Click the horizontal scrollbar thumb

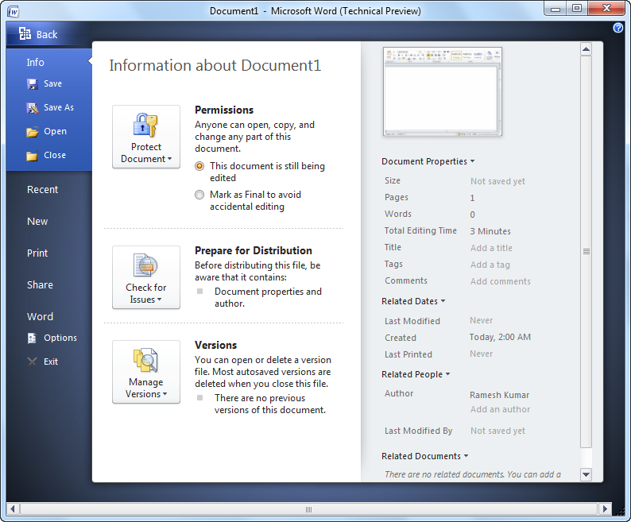pyautogui.click(x=308, y=509)
